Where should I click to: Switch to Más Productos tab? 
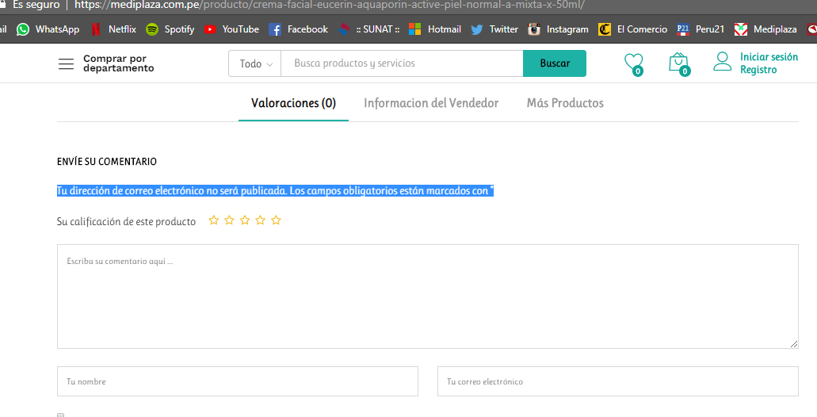click(x=565, y=103)
